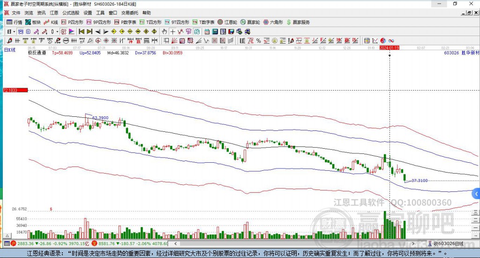Image resolution: width=480 pixels, height=258 pixels.
Task: Click the save floppy disk icon
Action: 231,31
